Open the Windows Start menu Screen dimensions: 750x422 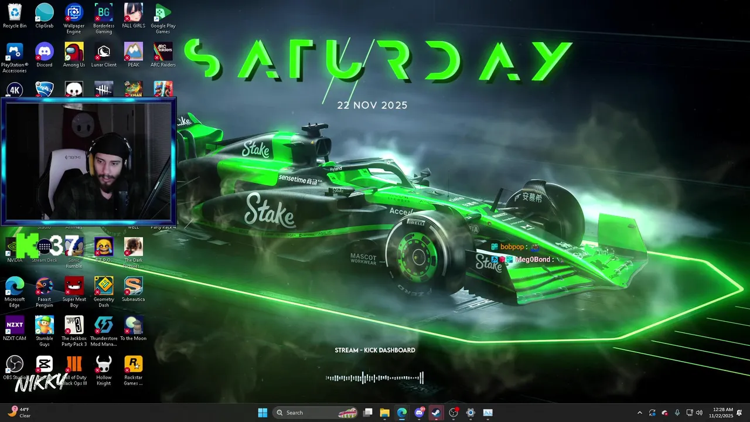point(262,413)
